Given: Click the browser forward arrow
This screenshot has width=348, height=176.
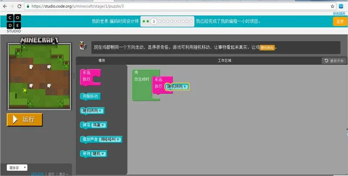Looking at the screenshot, I should [12, 7].
